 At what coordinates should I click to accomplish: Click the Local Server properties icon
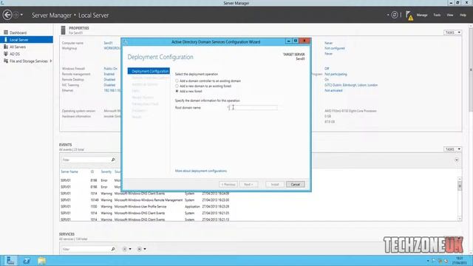coord(63,30)
